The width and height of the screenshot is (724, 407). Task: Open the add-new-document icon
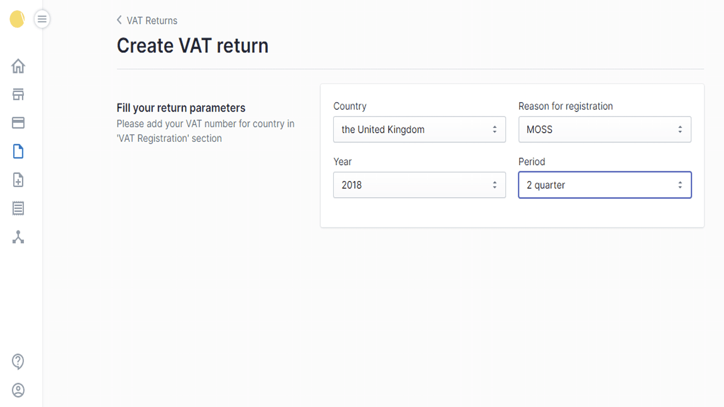18,180
